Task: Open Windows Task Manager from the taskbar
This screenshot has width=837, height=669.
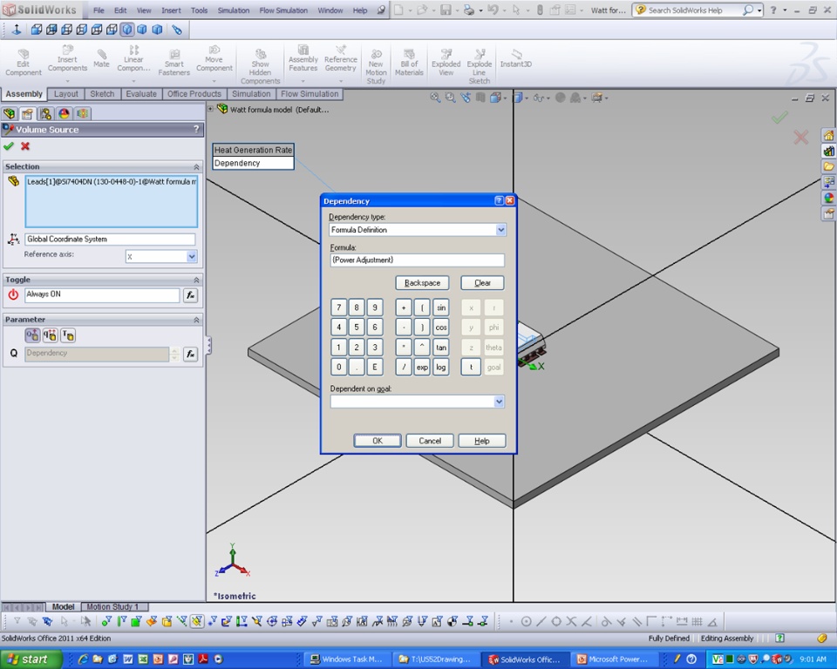Action: 347,659
